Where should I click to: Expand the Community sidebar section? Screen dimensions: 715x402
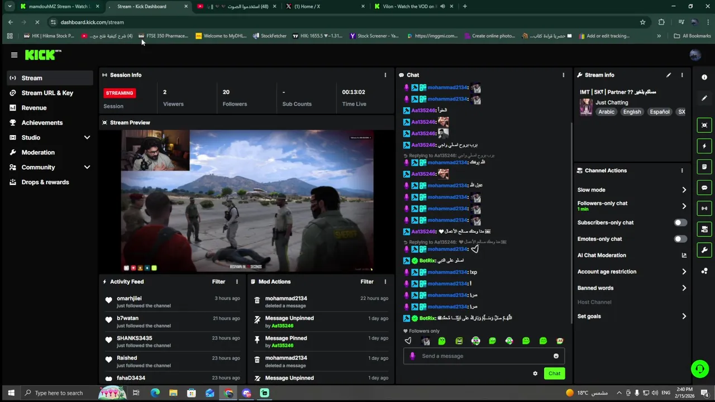(87, 167)
